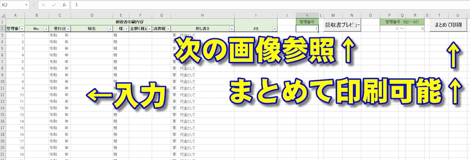The width and height of the screenshot is (470, 160).
Task: Open the Name Box dropdown arrow
Action: pos(26,5)
